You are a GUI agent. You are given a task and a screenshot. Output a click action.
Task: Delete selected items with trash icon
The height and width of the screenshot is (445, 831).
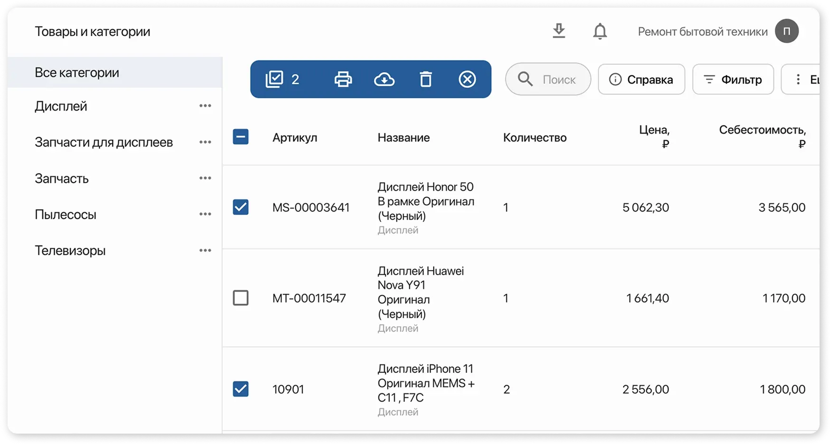[426, 79]
